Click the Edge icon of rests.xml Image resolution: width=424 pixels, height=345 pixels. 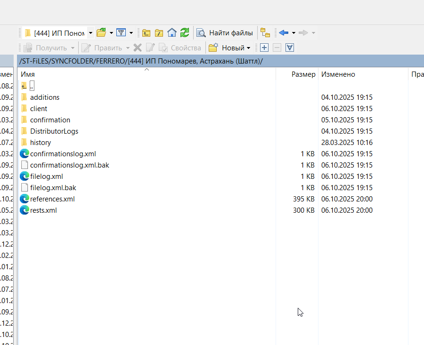24,210
